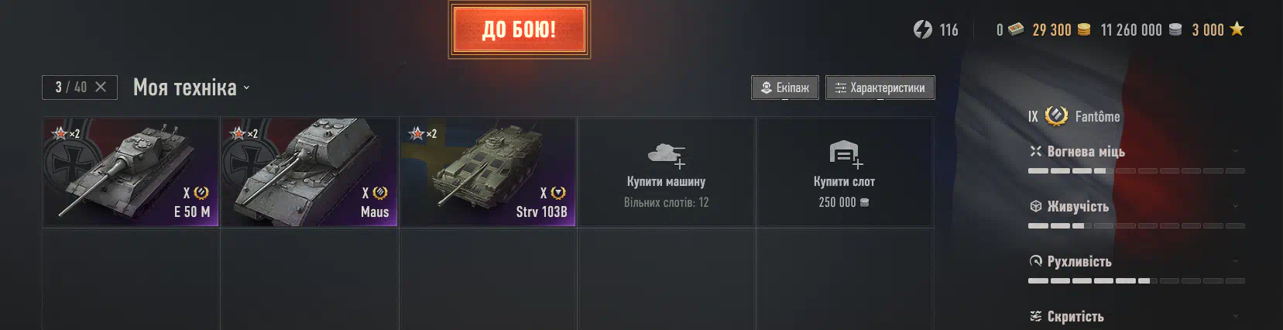The image size is (1283, 330).
Task: Select the E 50 M tank card
Action: 131,172
